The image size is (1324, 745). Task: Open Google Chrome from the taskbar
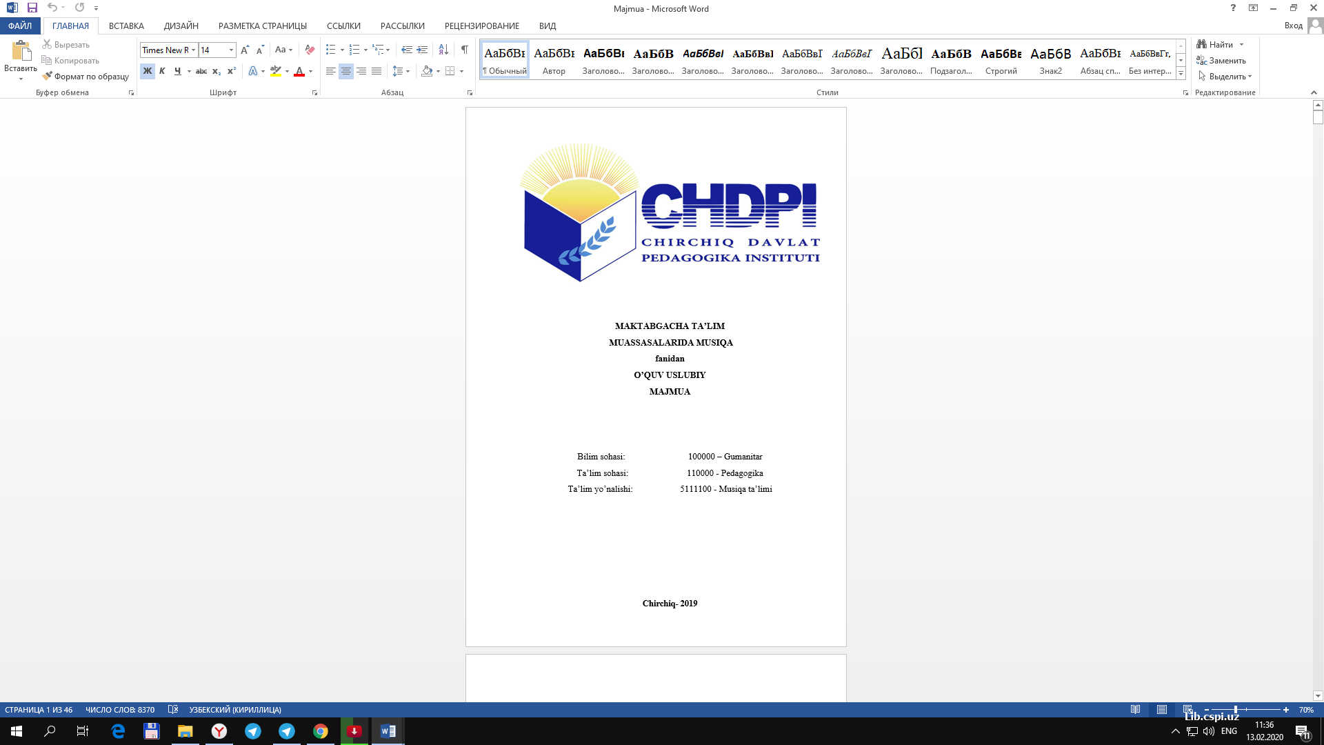tap(321, 731)
